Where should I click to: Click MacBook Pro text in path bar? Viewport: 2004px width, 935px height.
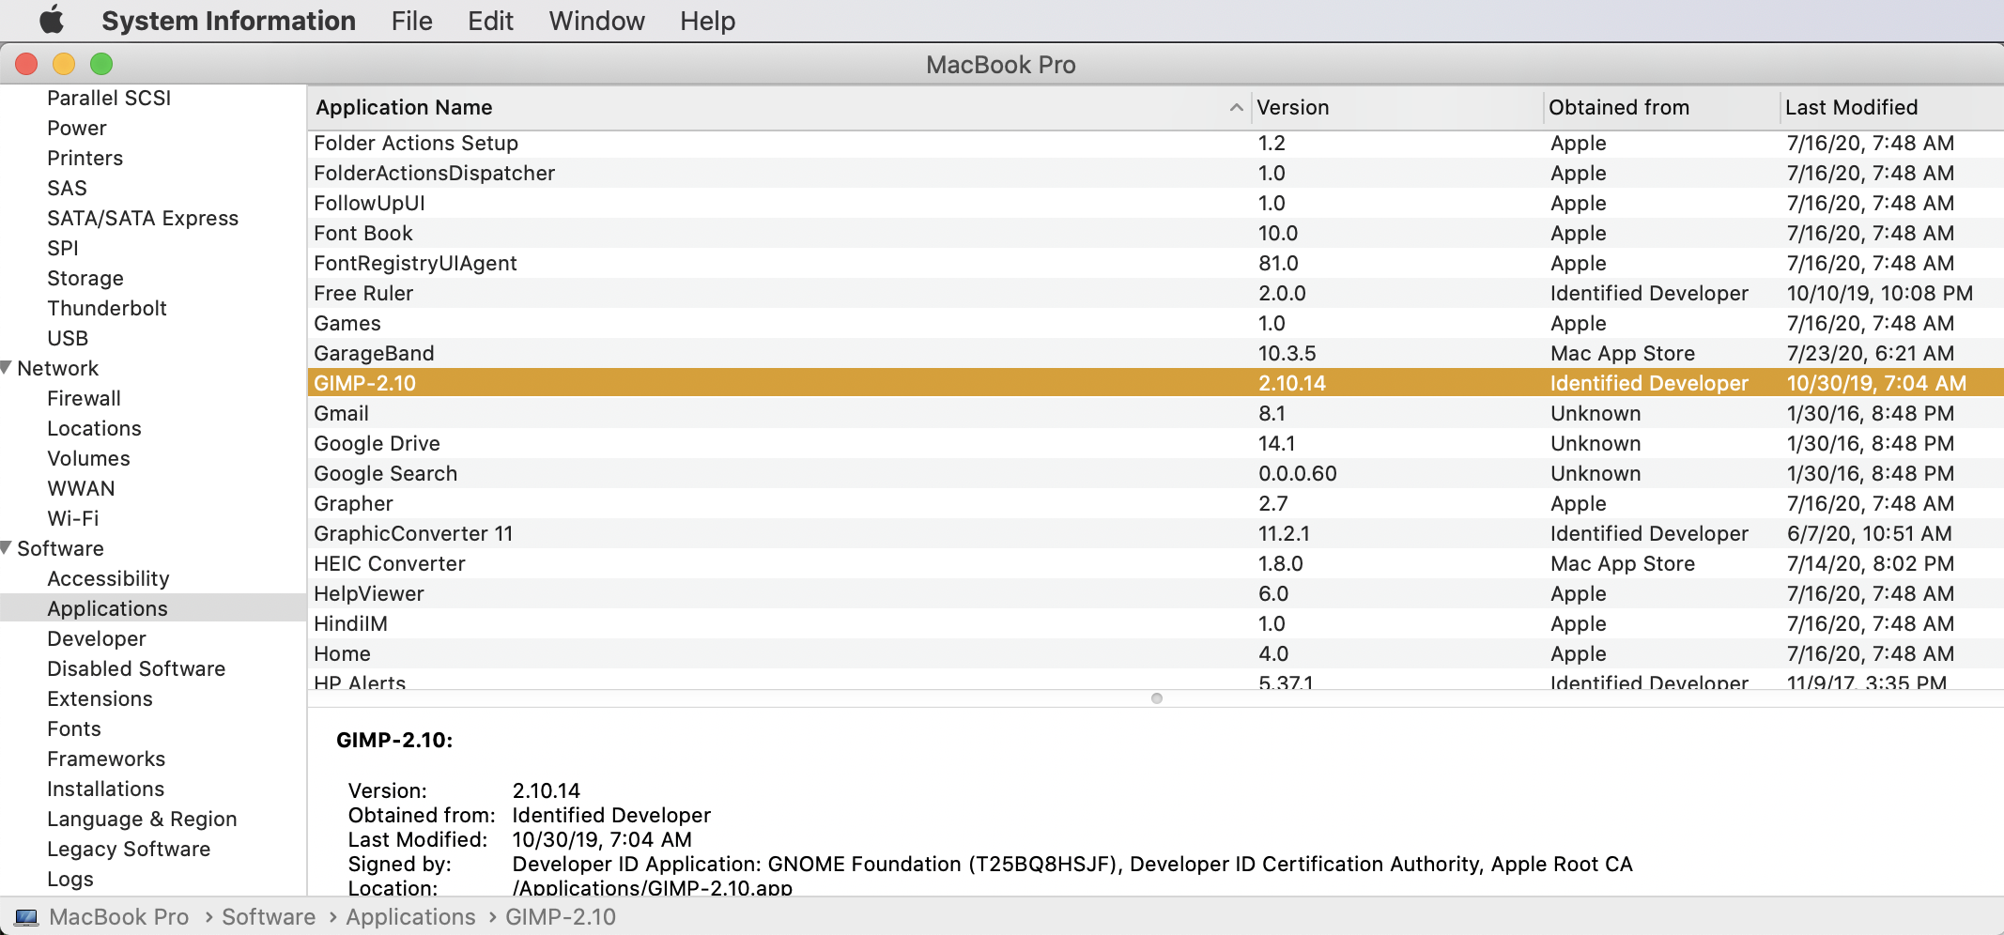coord(118,917)
